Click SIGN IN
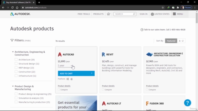 144,14
